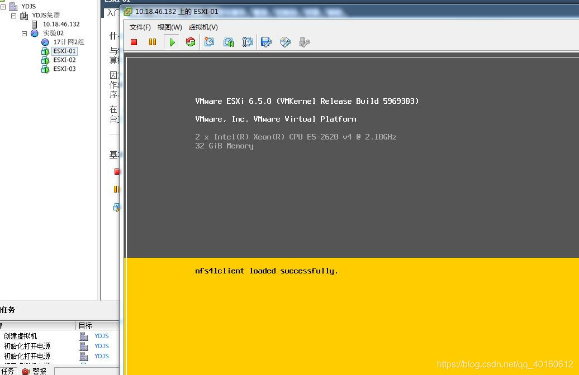The width and height of the screenshot is (579, 375).
Task: Open the 文件(F) menu
Action: [140, 27]
